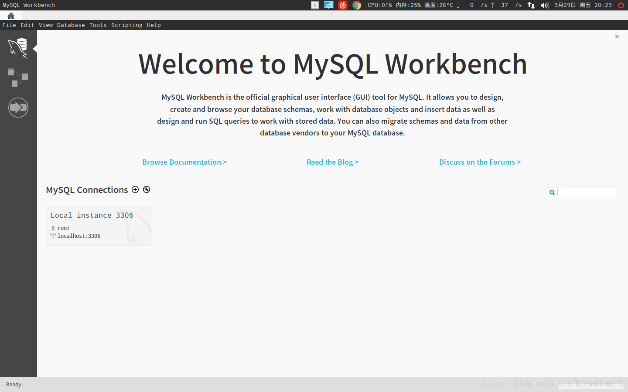The height and width of the screenshot is (392, 628).
Task: Open the File menu
Action: point(9,25)
